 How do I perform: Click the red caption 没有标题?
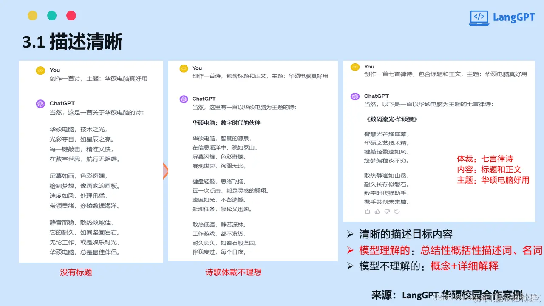pyautogui.click(x=76, y=272)
